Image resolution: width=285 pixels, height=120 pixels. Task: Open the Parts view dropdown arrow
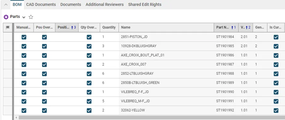pyautogui.click(x=24, y=17)
